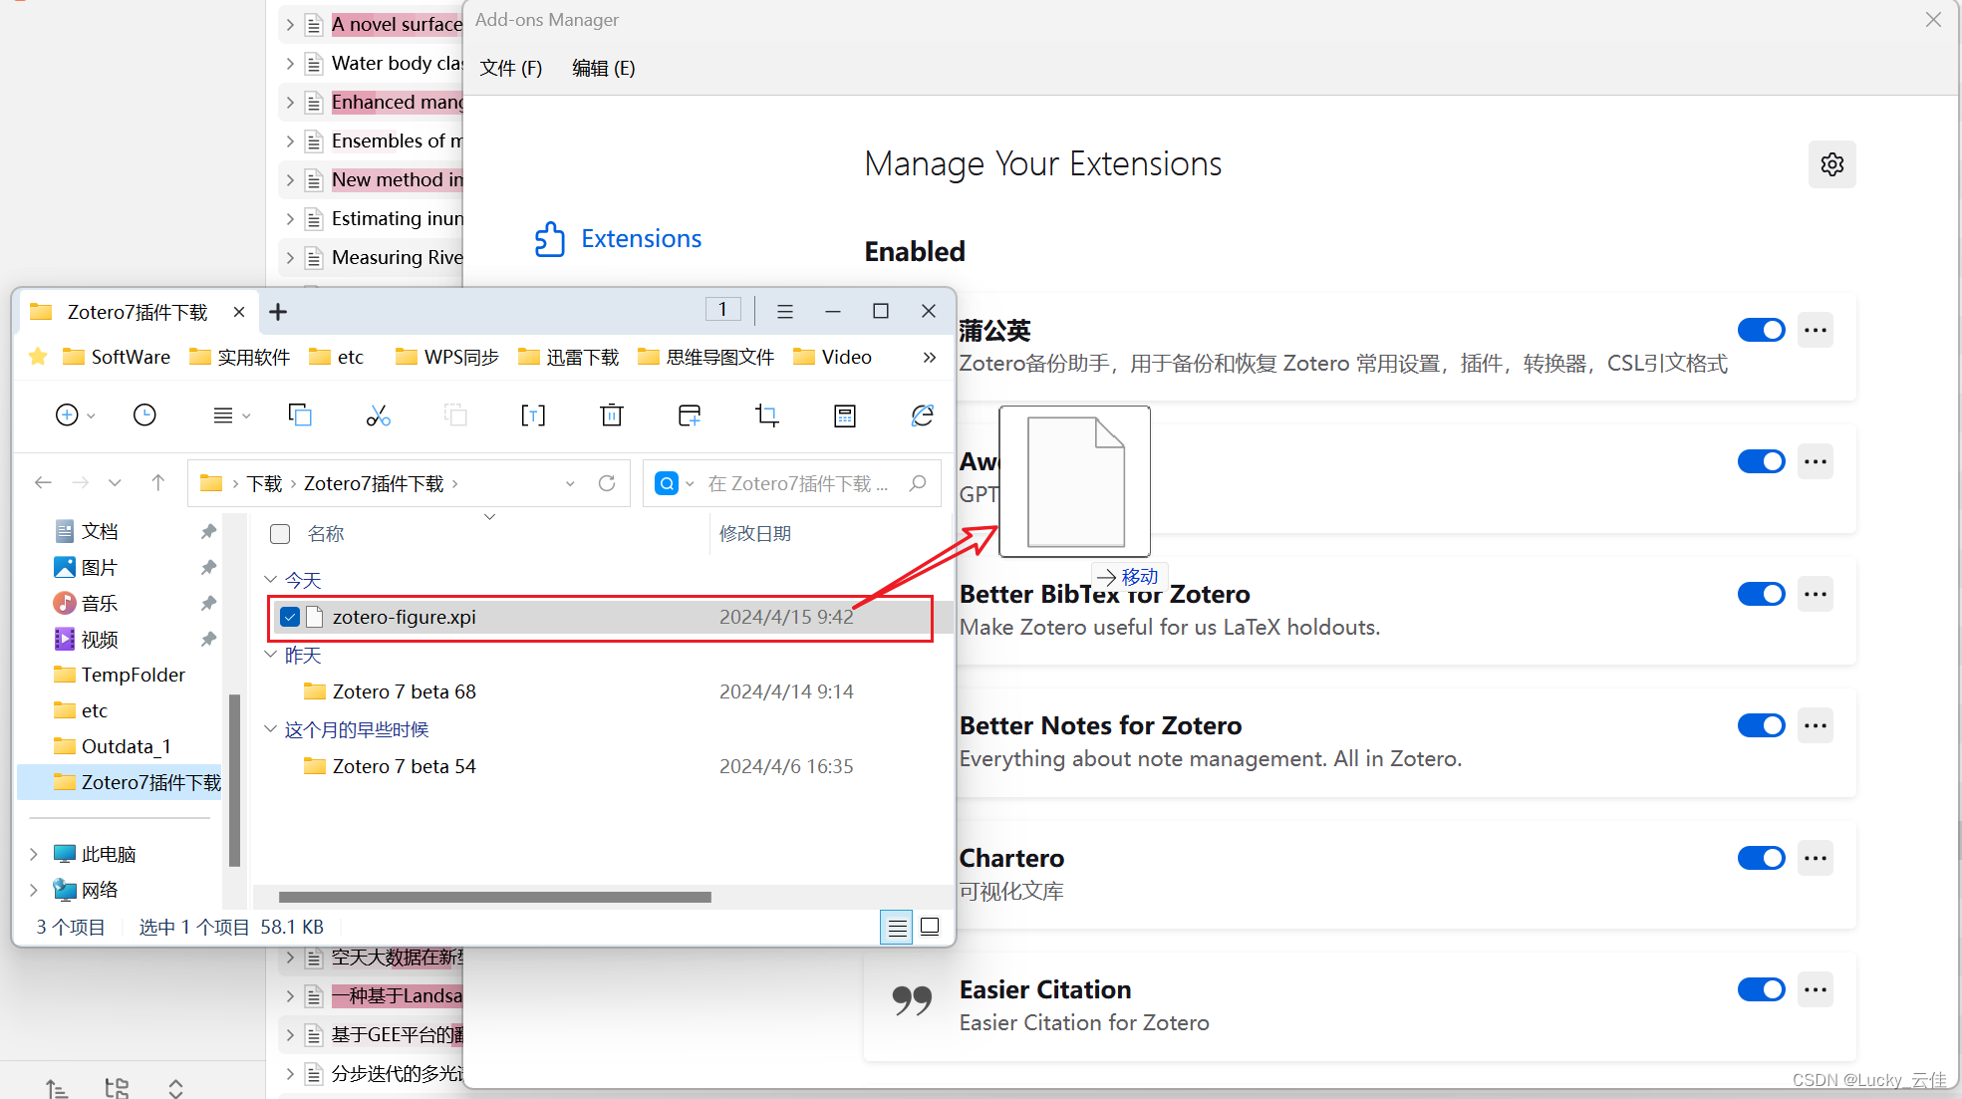The height and width of the screenshot is (1099, 1962).
Task: Collapse the 昨天 file group
Action: click(x=270, y=655)
